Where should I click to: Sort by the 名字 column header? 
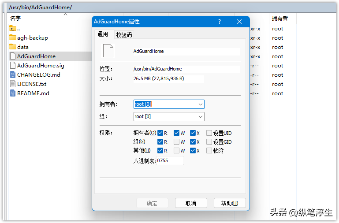pyautogui.click(x=15, y=18)
